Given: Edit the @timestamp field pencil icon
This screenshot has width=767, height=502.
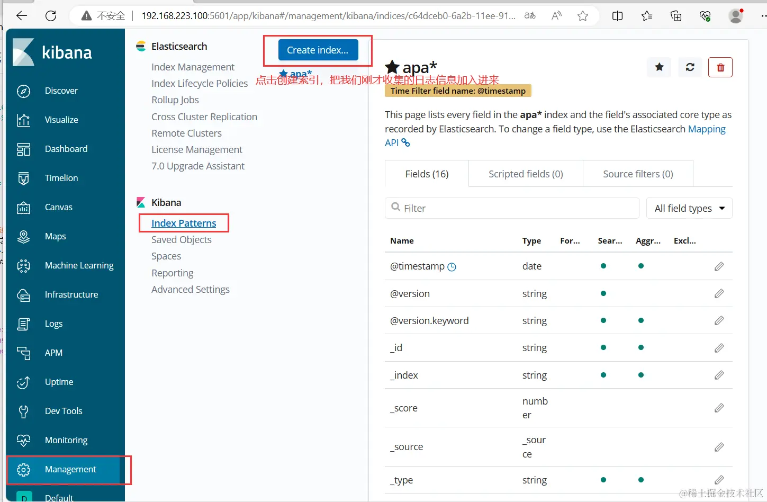Looking at the screenshot, I should 719,266.
